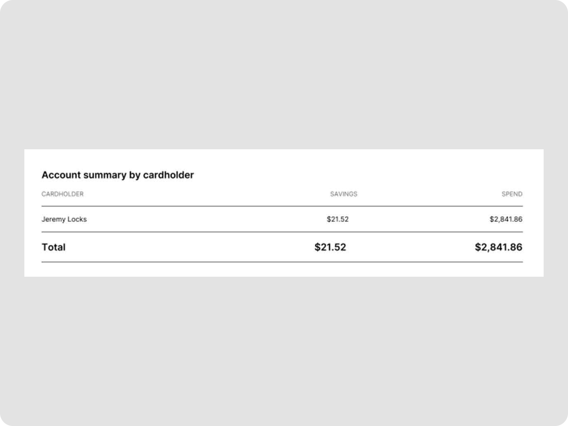Sort by the SAVINGS column header

coord(344,194)
